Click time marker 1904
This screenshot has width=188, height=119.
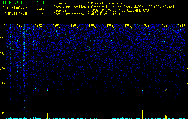point(74,26)
